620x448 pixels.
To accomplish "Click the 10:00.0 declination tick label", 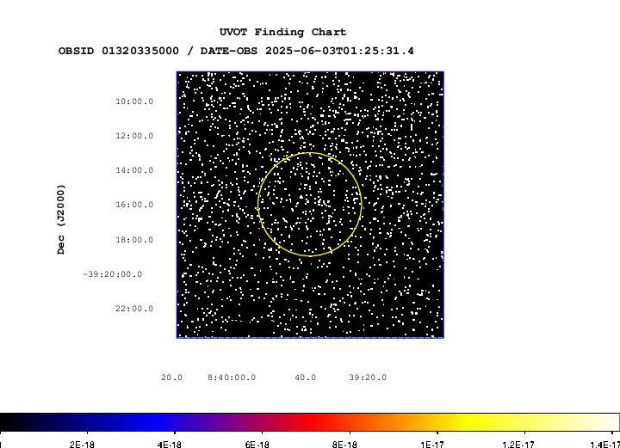I will 134,101.
